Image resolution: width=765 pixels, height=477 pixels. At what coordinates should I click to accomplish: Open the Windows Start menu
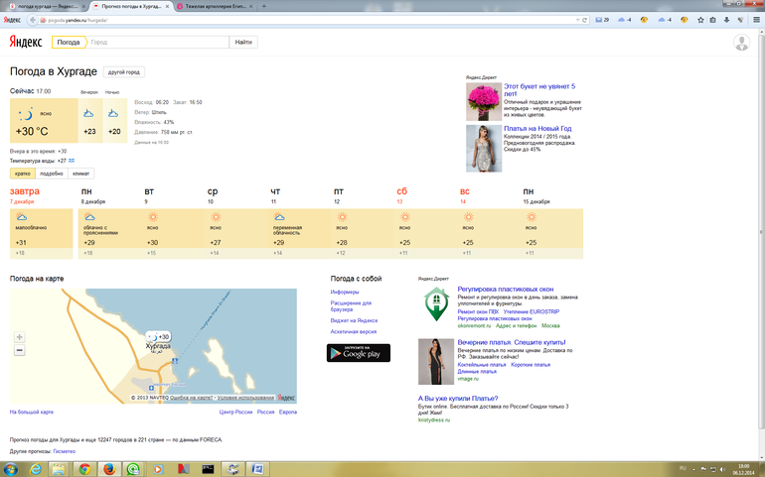(10, 469)
